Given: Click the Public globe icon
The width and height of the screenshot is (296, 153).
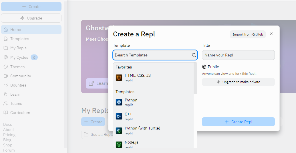Looking at the screenshot, I should (x=204, y=67).
